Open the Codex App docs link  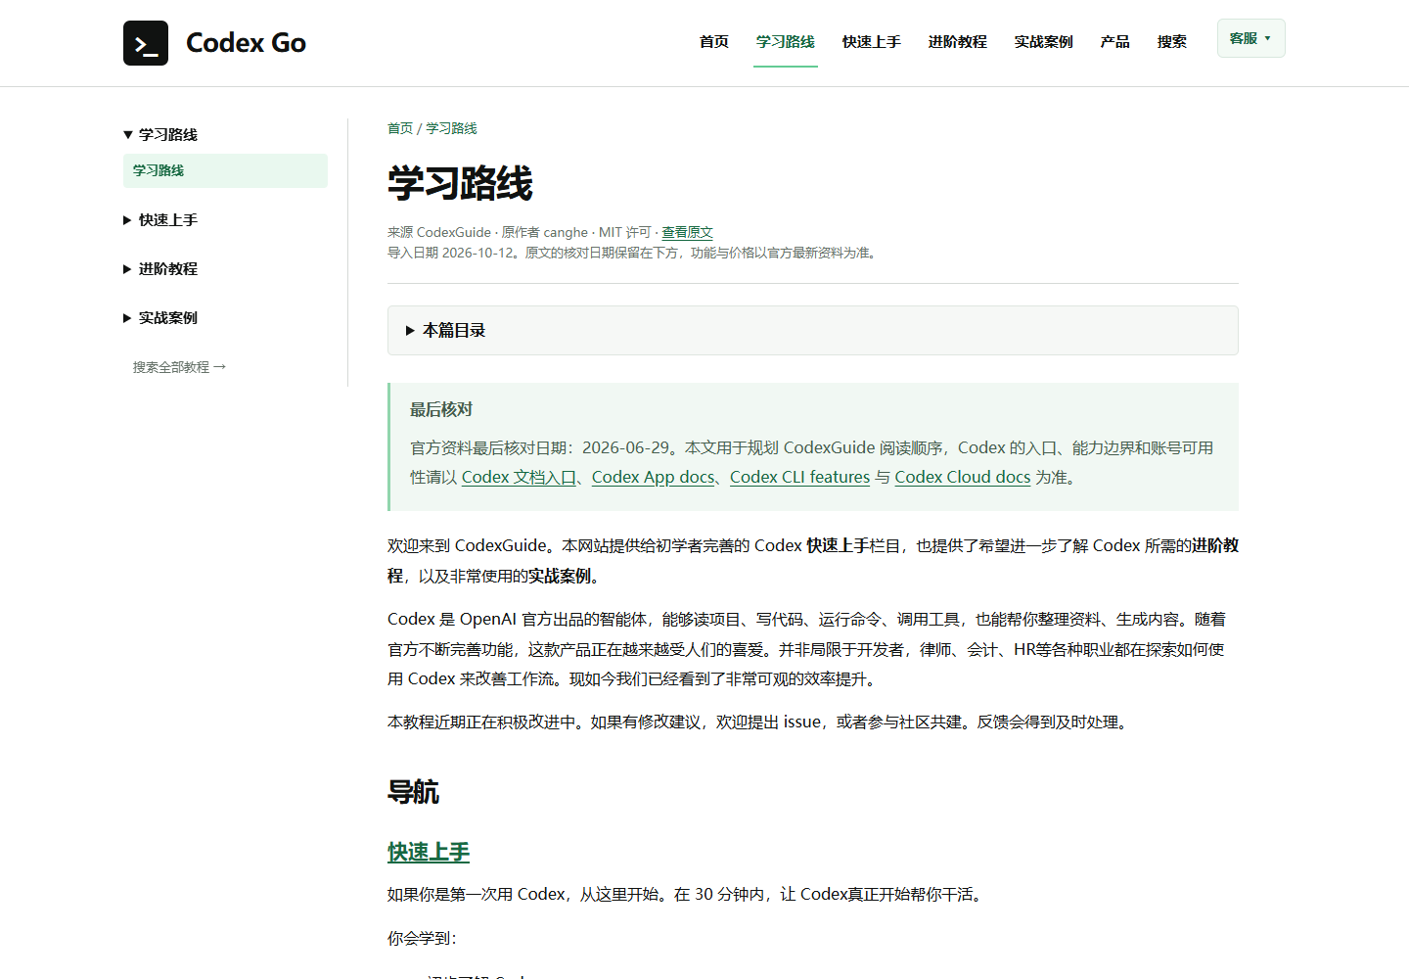click(653, 477)
